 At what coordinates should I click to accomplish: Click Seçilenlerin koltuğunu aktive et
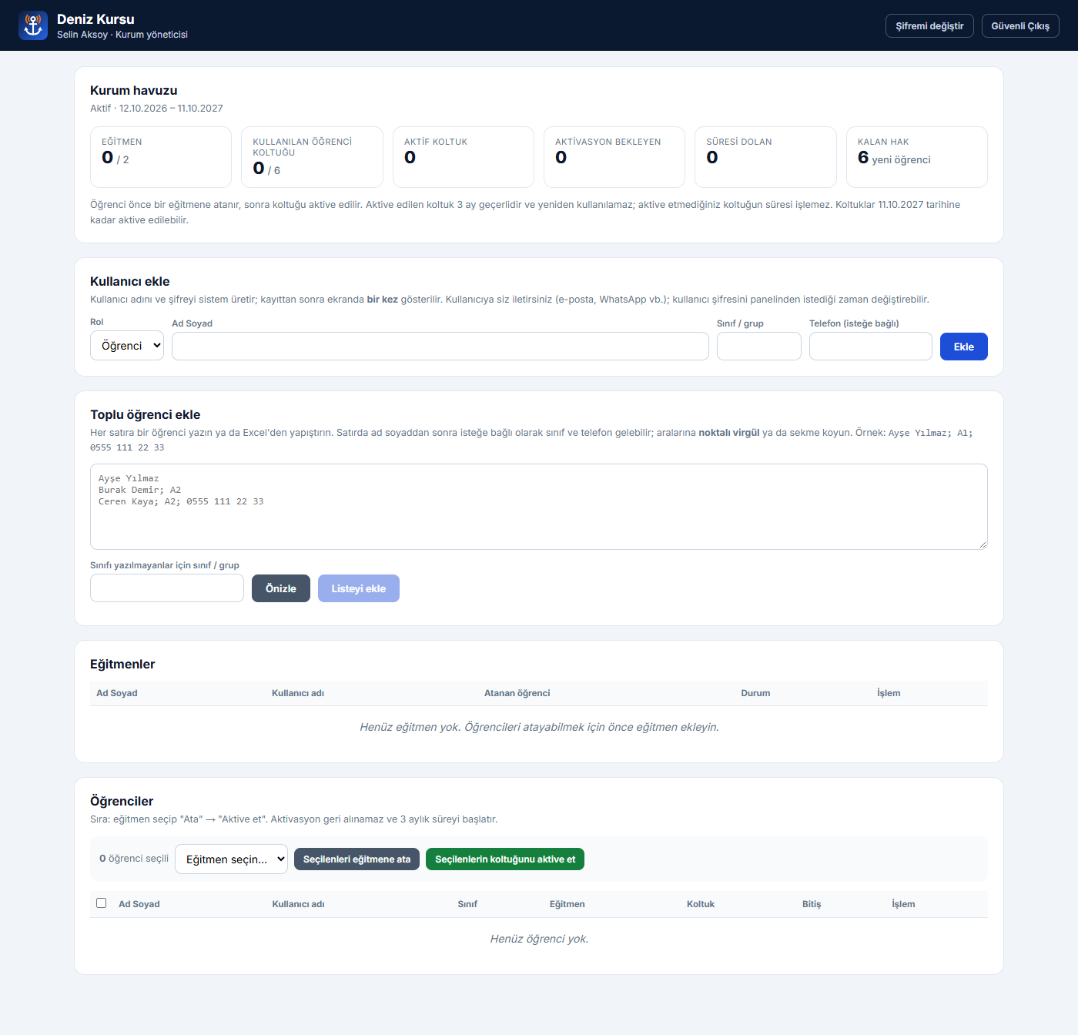pyautogui.click(x=505, y=859)
